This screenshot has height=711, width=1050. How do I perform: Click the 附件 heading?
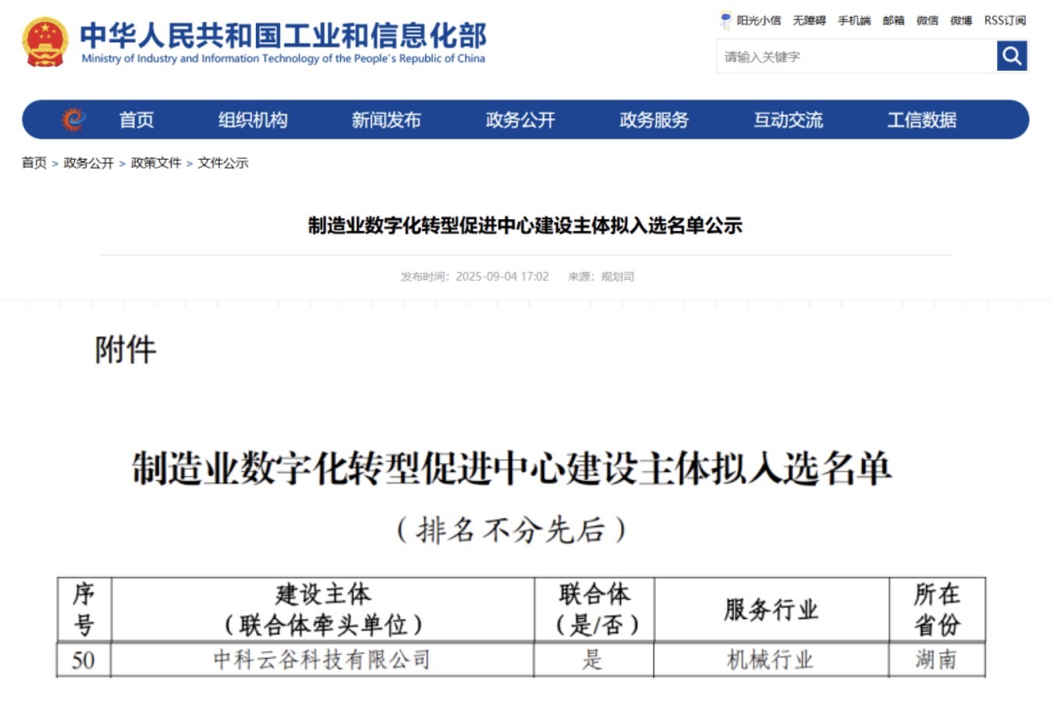click(126, 349)
